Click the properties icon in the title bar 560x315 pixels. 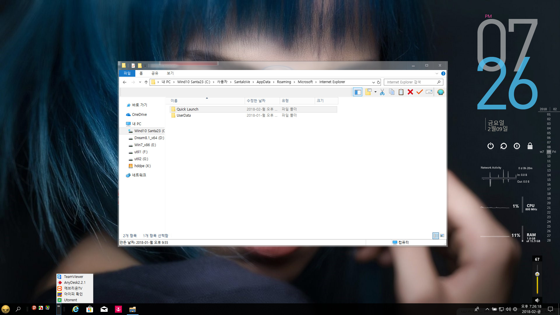pyautogui.click(x=133, y=66)
